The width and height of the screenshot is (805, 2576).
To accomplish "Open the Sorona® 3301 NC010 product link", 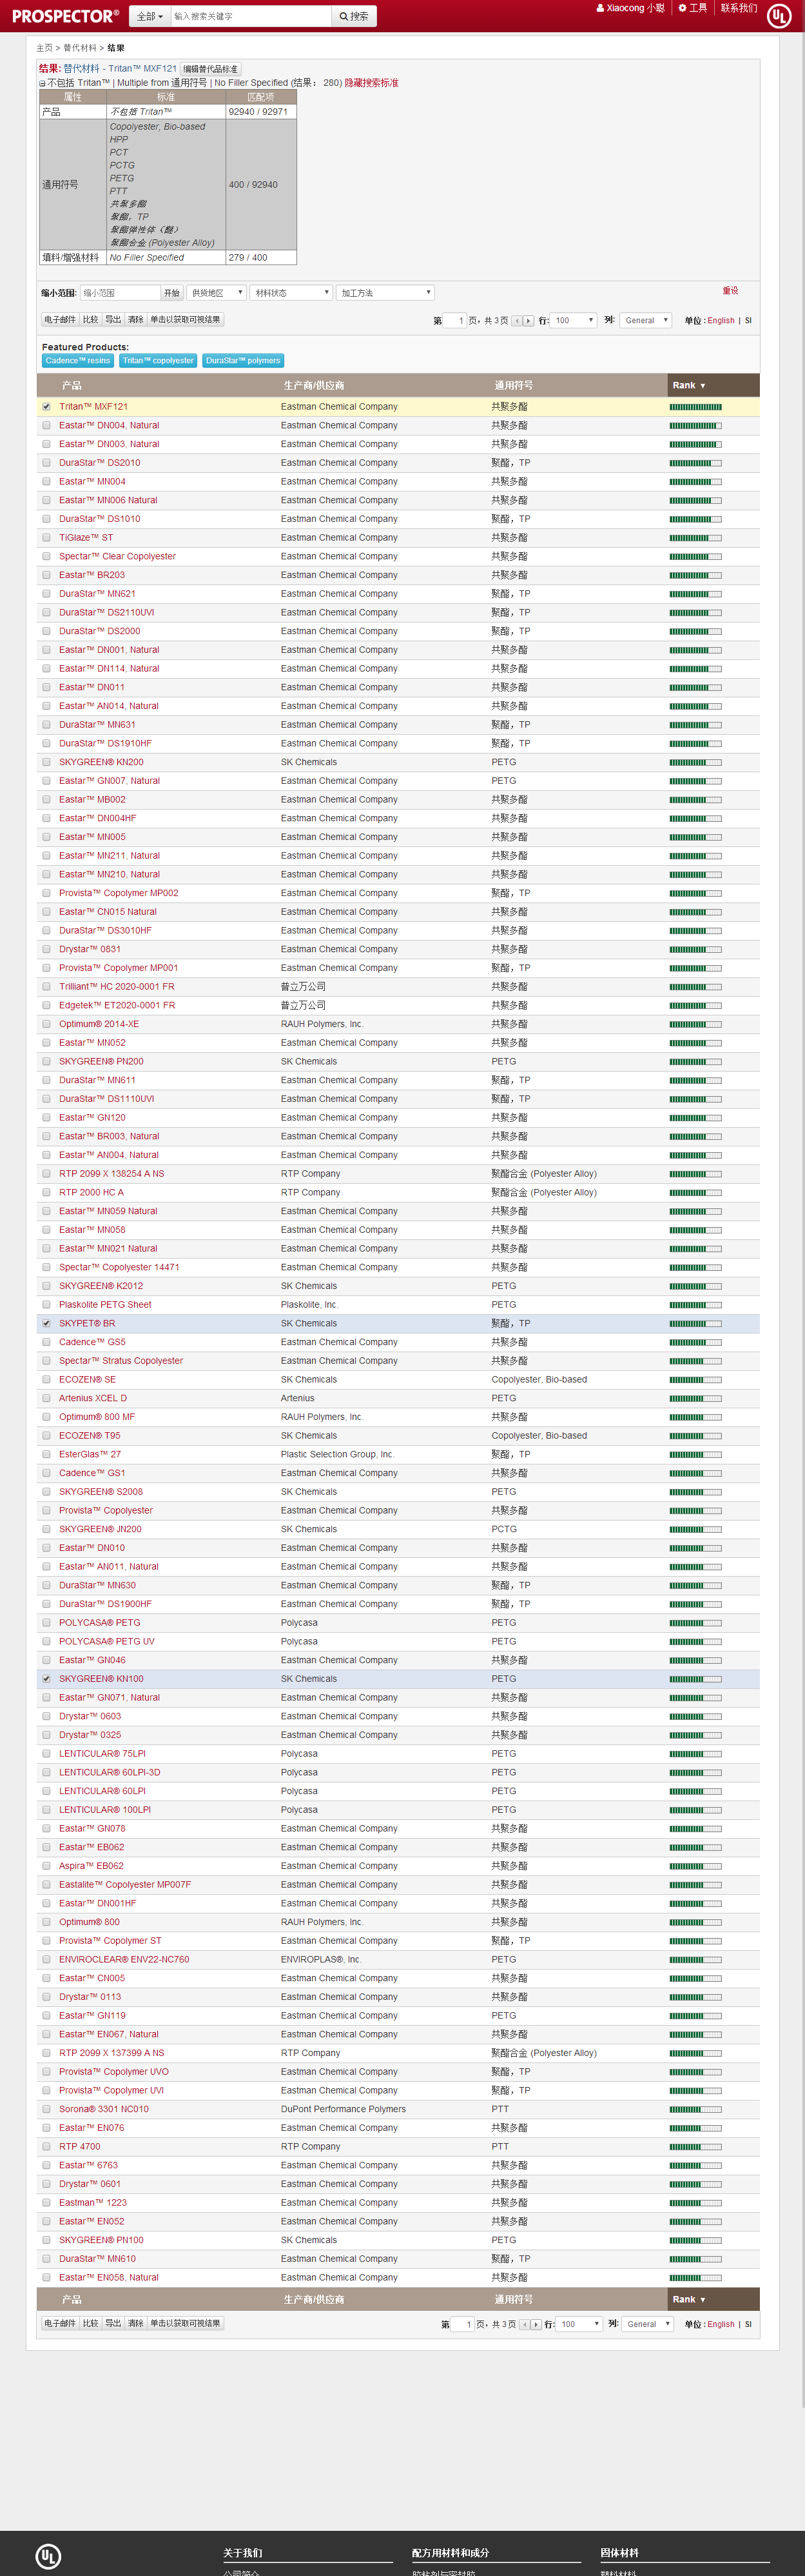I will click(104, 2109).
